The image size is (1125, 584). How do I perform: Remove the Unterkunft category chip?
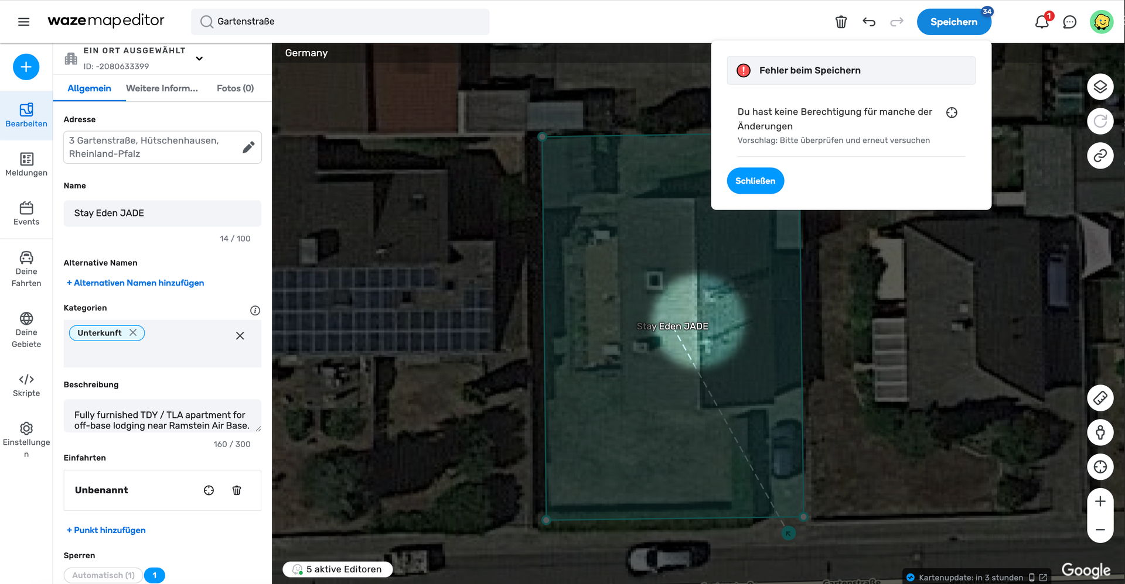pyautogui.click(x=133, y=332)
